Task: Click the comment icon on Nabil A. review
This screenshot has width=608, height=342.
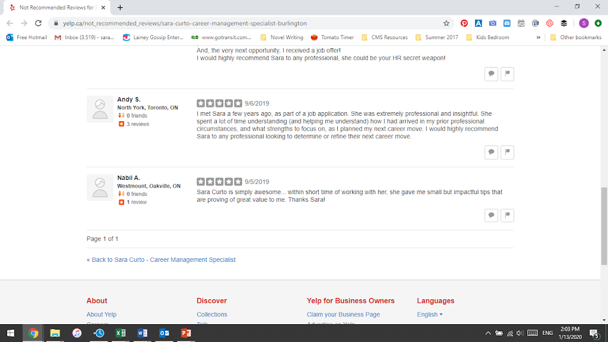Action: pyautogui.click(x=491, y=215)
